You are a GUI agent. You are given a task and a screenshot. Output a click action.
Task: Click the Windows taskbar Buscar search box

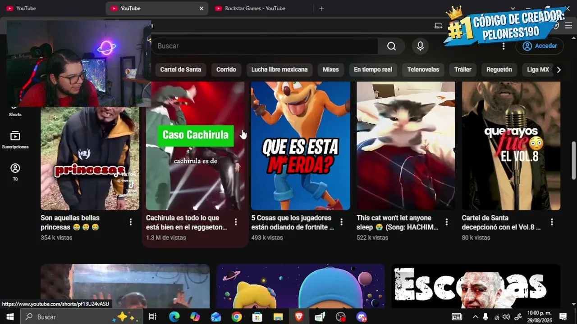pyautogui.click(x=81, y=317)
